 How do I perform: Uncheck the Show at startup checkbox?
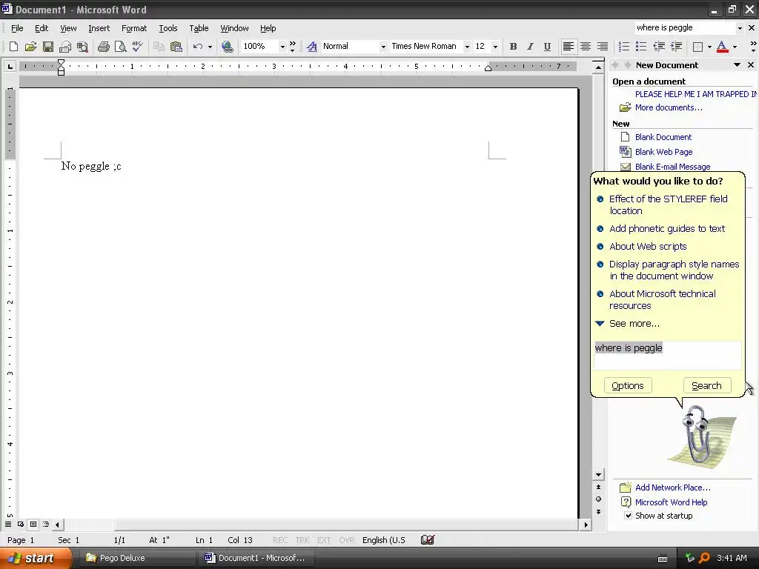[x=629, y=516]
